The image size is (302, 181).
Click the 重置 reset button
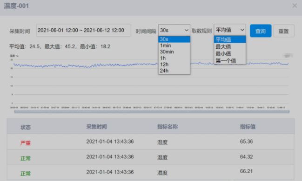coord(284,31)
